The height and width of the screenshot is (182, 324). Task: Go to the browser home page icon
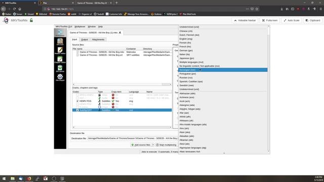(20, 9)
